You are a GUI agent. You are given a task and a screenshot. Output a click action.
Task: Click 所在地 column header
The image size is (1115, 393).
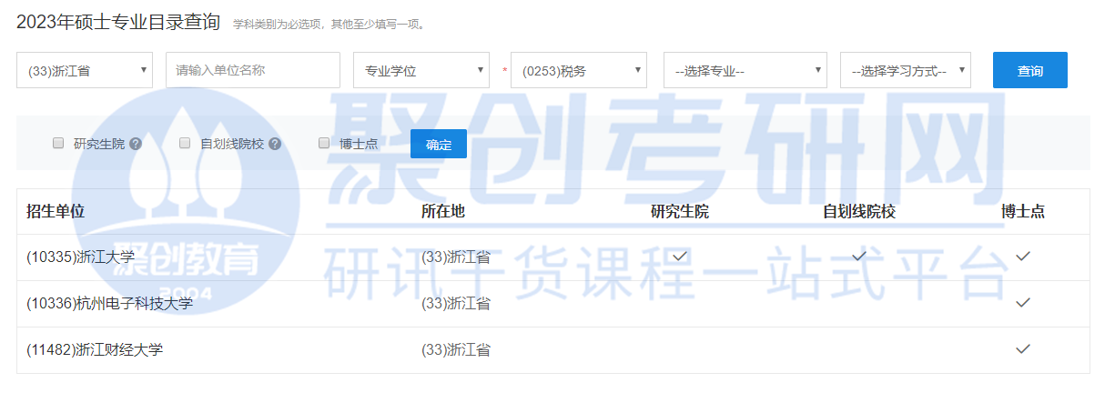pos(443,211)
